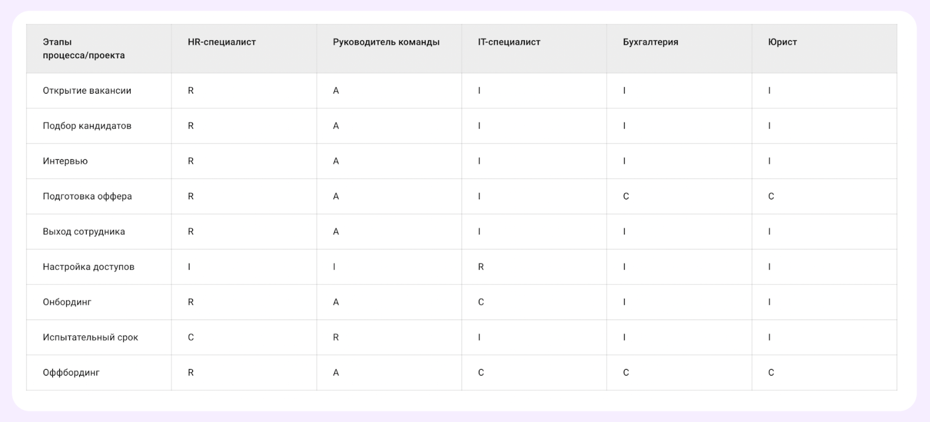This screenshot has height=422, width=930.
Task: Select the "Испытательный срок" row label
Action: [90, 337]
